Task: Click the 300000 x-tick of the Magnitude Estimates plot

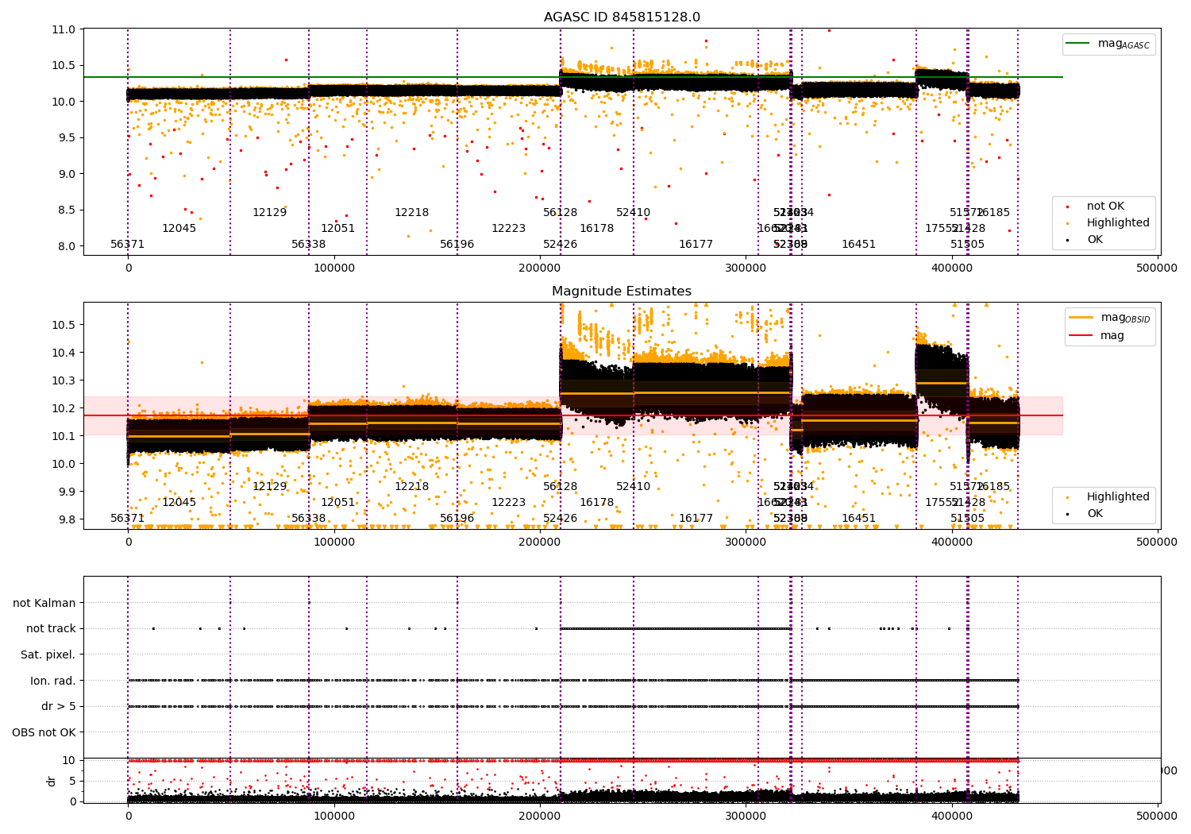Action: pyautogui.click(x=746, y=542)
